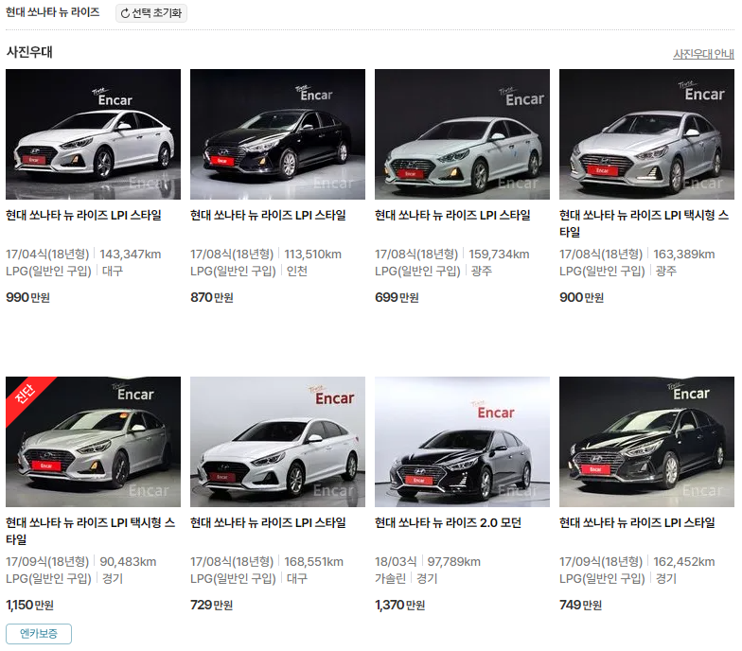This screenshot has width=742, height=651.
Task: Click the 가솔린 fuel type text
Action: [390, 579]
